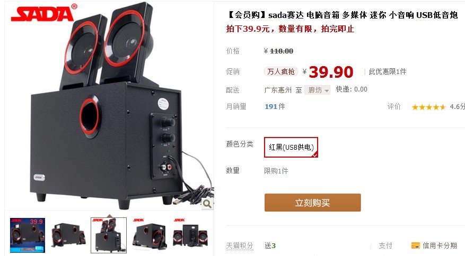Select the 红黑(USB供电) color option
The width and height of the screenshot is (465, 256).
click(x=291, y=147)
